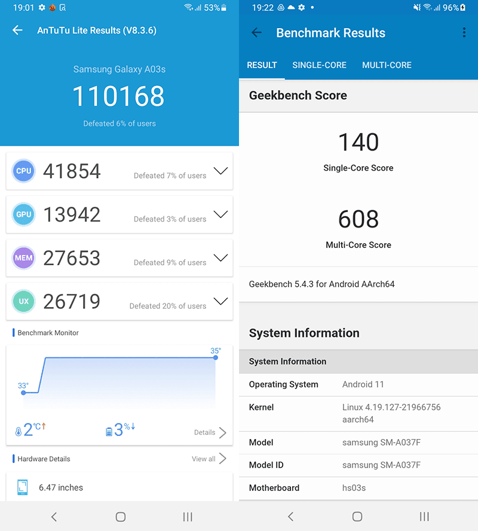Screen dimensions: 478x531
Task: Expand the CPU score details
Action: coord(220,171)
